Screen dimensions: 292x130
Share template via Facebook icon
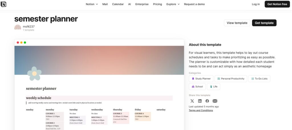(207, 101)
